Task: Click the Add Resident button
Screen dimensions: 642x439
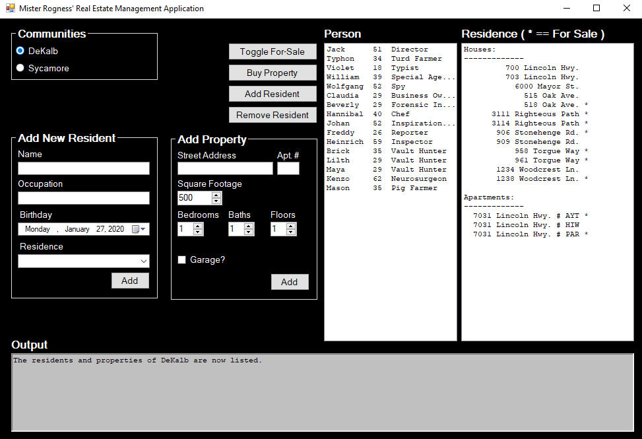Action: point(273,94)
